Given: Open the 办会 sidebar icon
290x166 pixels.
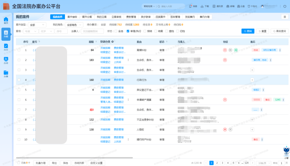Looking at the screenshot, I should tap(6, 60).
